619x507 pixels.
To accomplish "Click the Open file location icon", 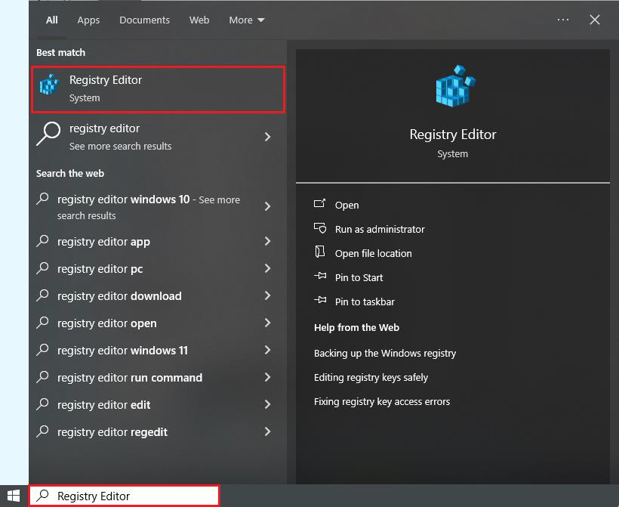I will point(320,252).
